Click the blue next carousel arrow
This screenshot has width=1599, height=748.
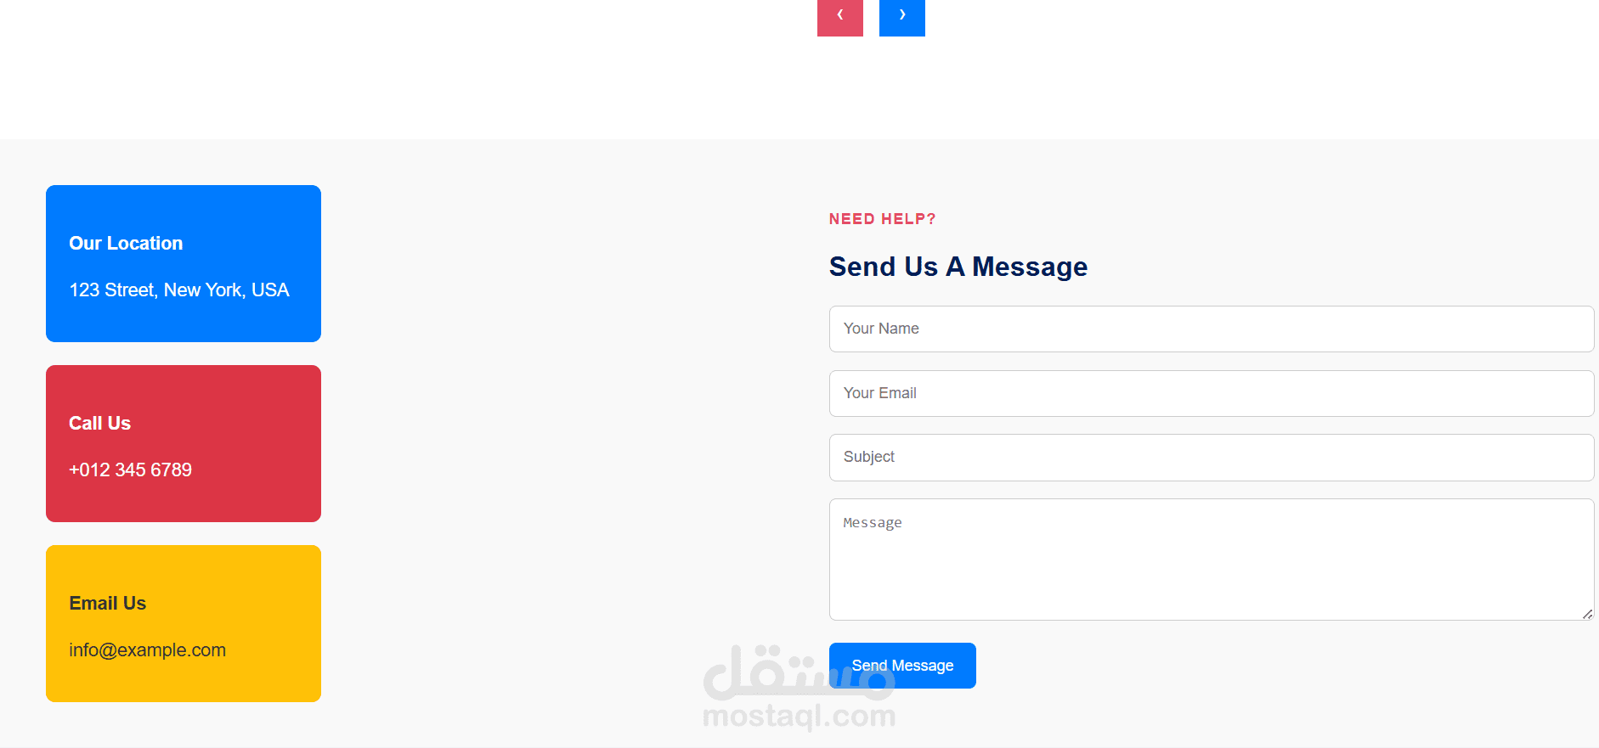tap(901, 17)
